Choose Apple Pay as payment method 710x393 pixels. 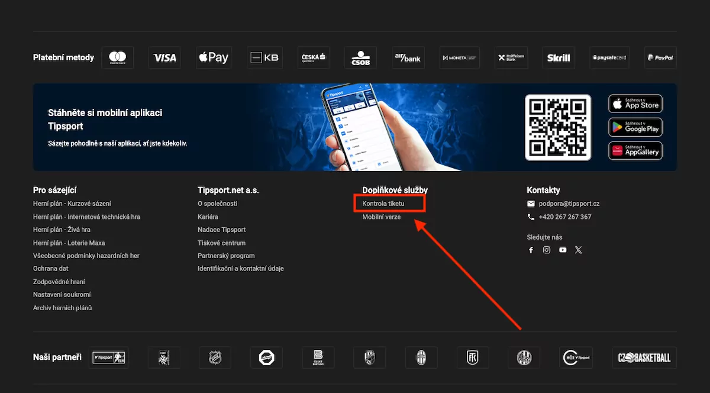coord(214,57)
